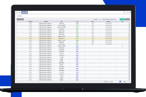Click the gray refresh button above the table
The image size is (146, 97).
click(20, 19)
